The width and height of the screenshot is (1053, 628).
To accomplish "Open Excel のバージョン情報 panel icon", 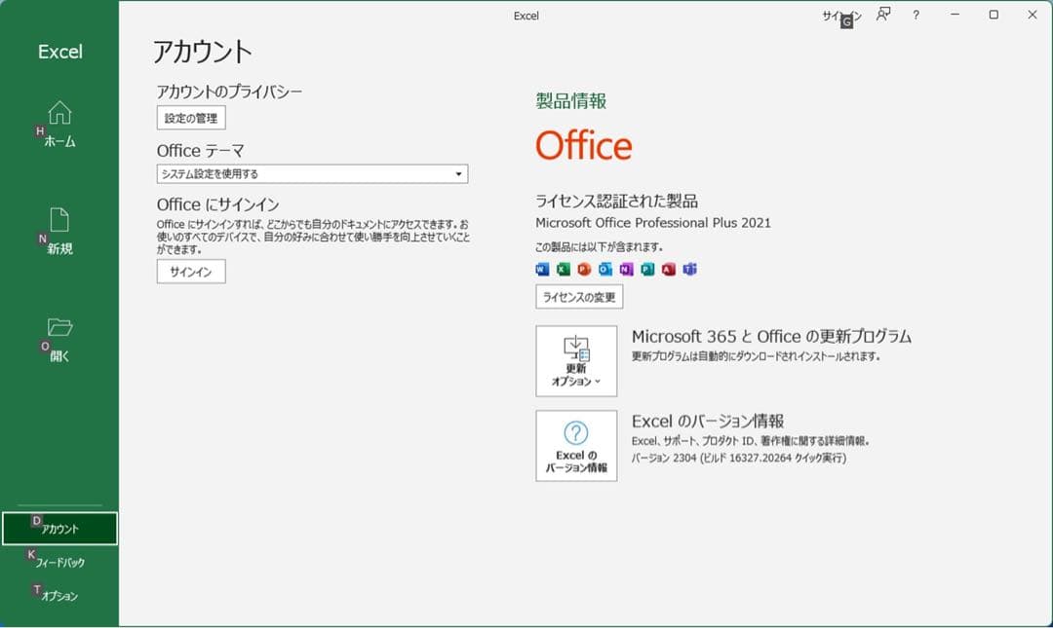I will 576,445.
